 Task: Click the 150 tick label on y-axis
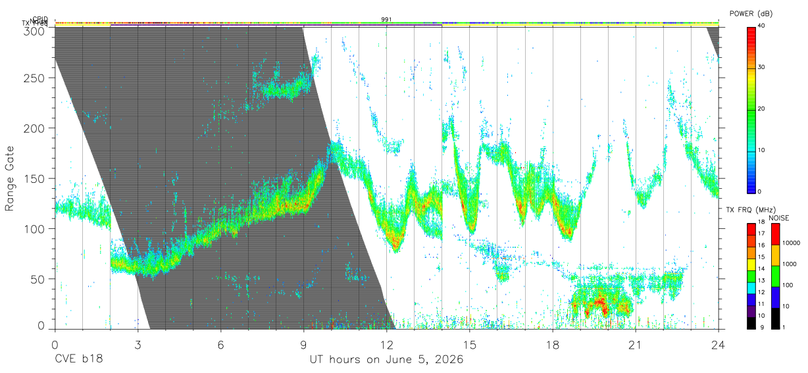(35, 178)
